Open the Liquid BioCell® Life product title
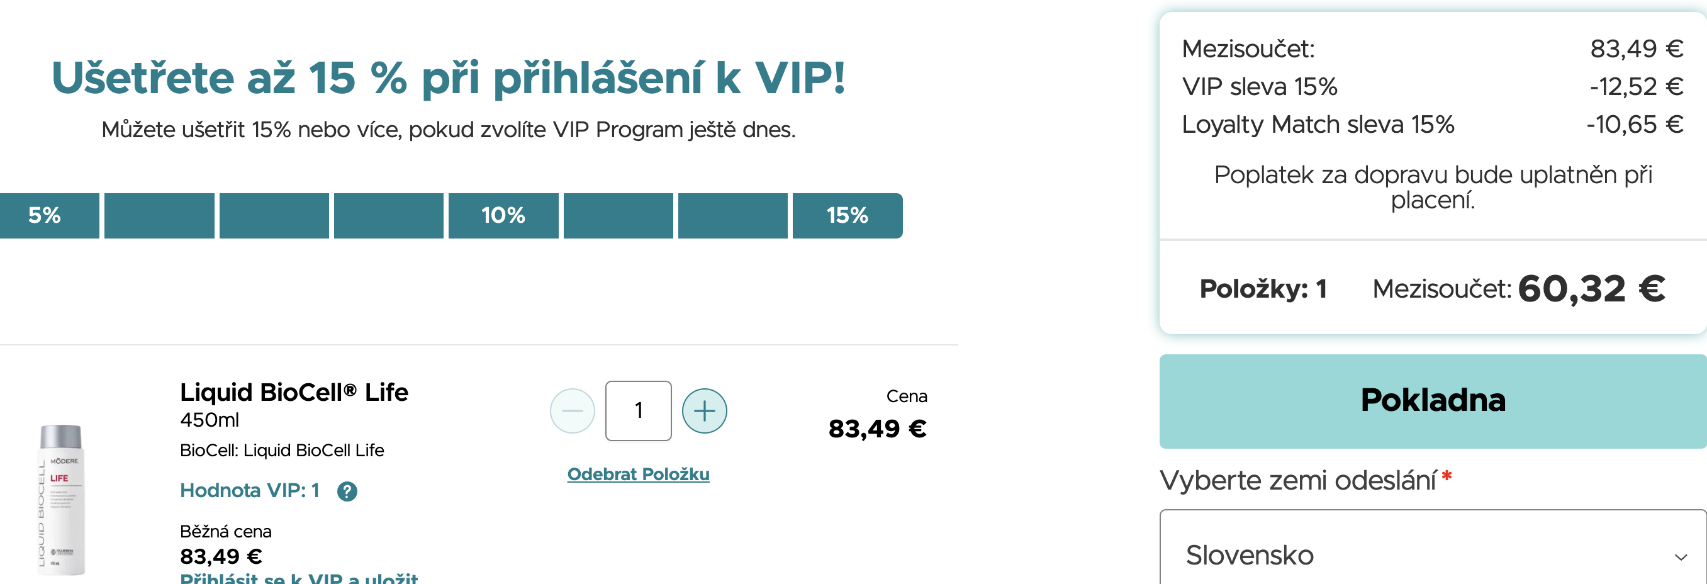 pos(294,393)
